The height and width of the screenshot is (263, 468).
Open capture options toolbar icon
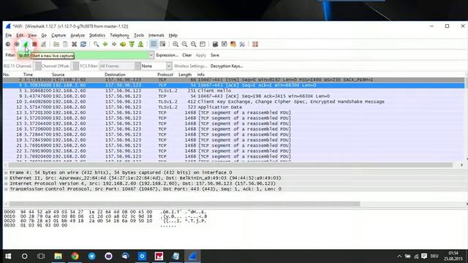tap(17, 45)
